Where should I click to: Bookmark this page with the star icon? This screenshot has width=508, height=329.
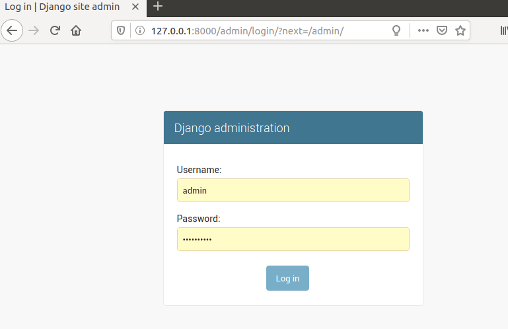pos(460,30)
